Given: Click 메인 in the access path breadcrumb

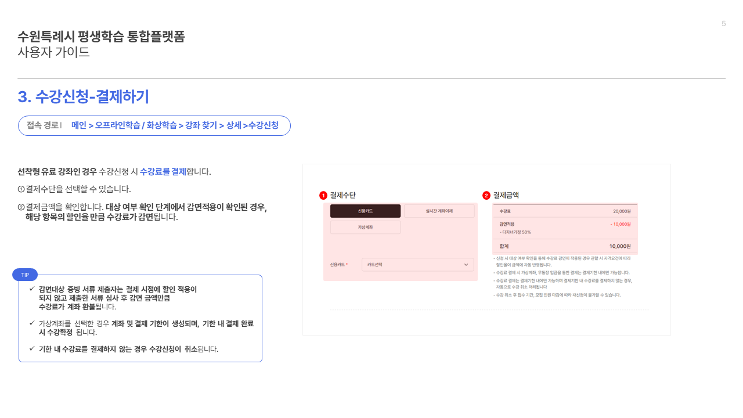Looking at the screenshot, I should pos(78,125).
